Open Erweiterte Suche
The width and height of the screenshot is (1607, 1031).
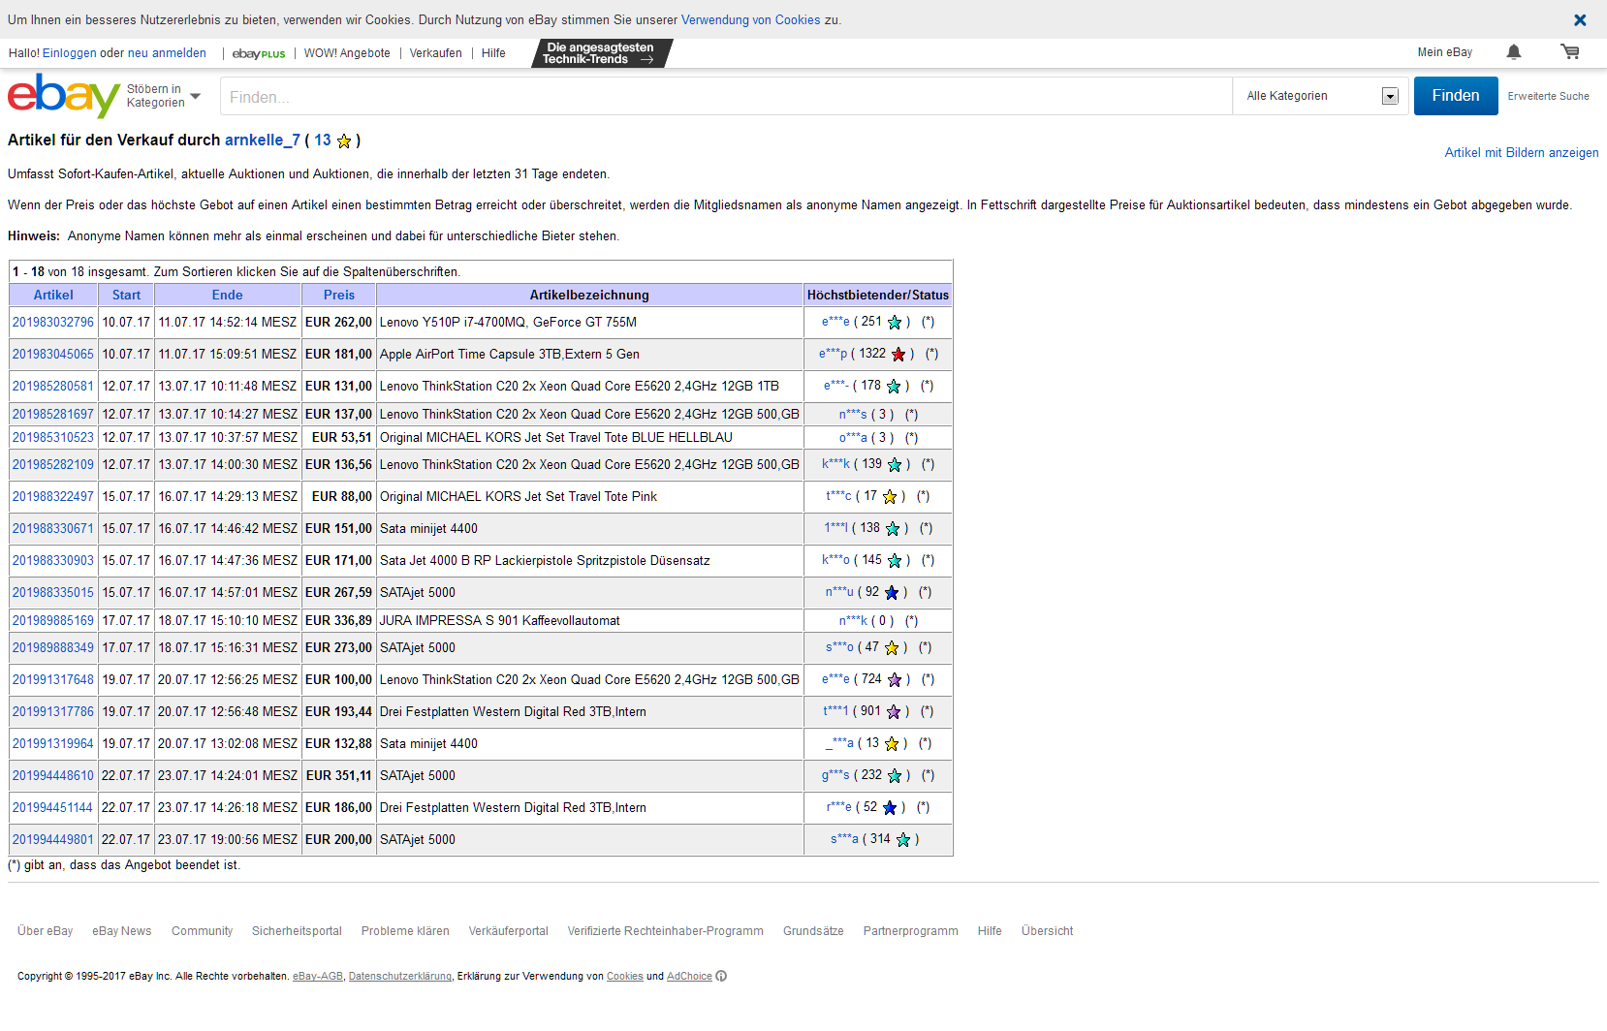[x=1548, y=96]
